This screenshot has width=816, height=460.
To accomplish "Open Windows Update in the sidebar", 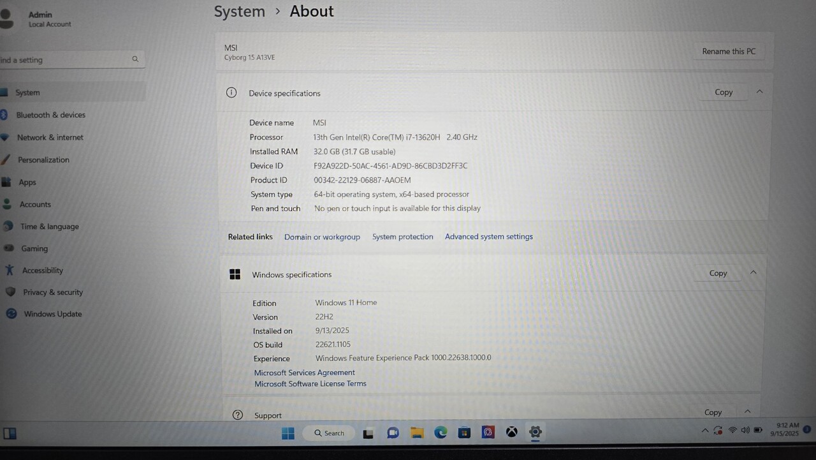I will click(x=53, y=314).
